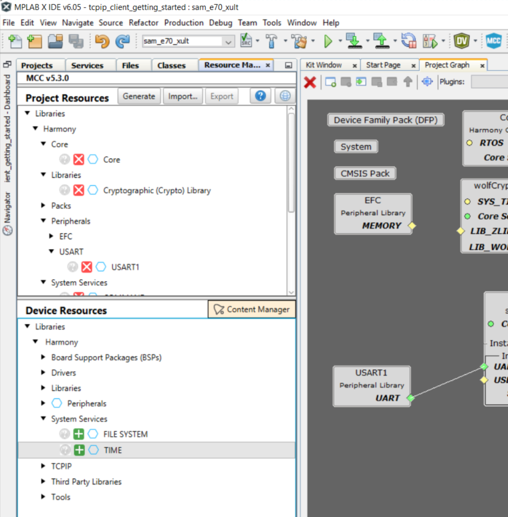Remove USART1 using its red X icon

pos(86,267)
